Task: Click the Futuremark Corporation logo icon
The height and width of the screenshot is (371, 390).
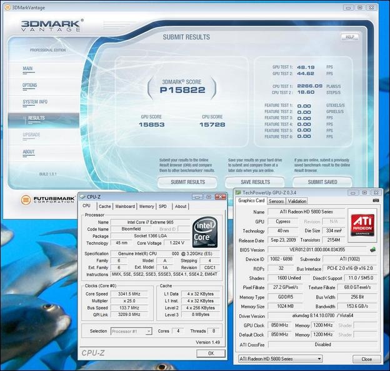Action: [x=26, y=199]
